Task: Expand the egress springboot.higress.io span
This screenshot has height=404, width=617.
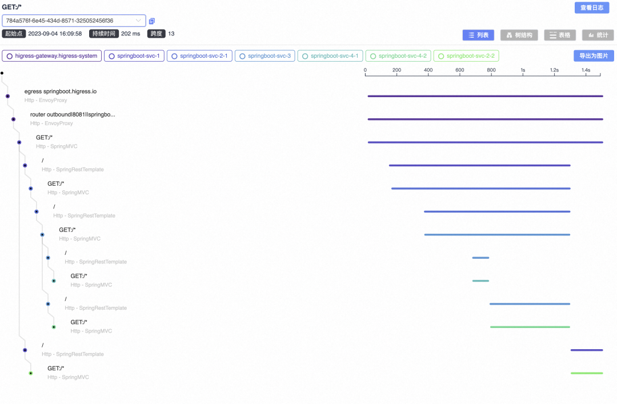Action: click(60, 91)
